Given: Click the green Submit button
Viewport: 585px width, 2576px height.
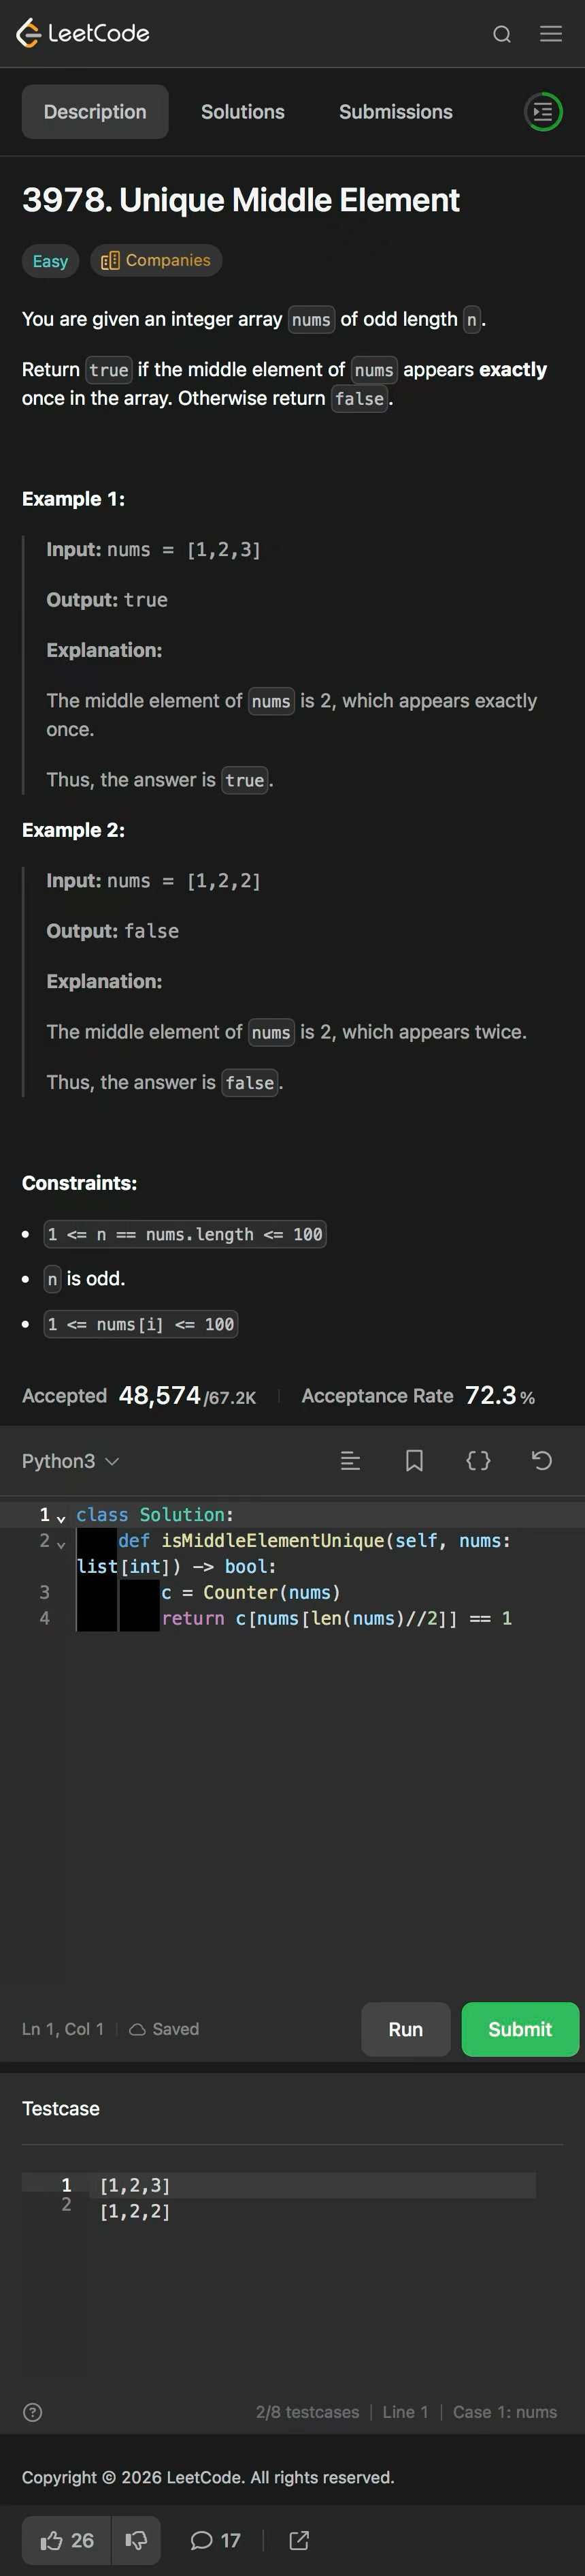Looking at the screenshot, I should click(520, 2029).
